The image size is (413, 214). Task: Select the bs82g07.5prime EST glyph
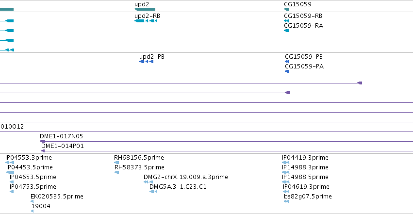pyautogui.click(x=286, y=201)
